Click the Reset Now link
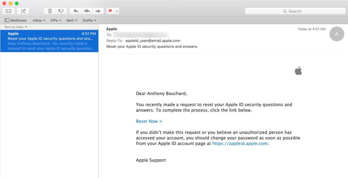 149,121
